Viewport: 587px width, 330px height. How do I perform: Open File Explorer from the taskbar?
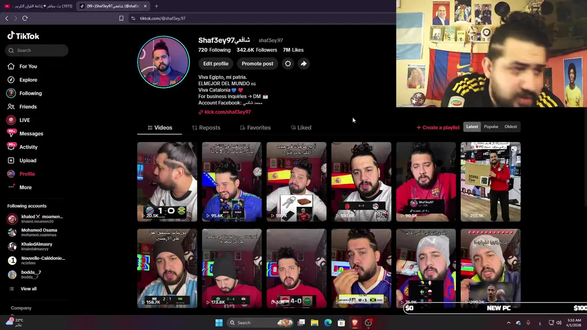314,323
